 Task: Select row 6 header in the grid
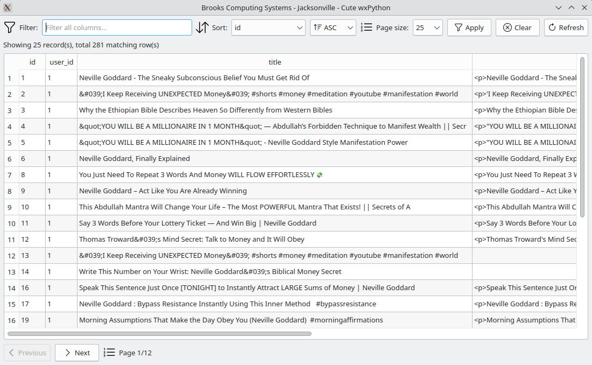tap(11, 159)
